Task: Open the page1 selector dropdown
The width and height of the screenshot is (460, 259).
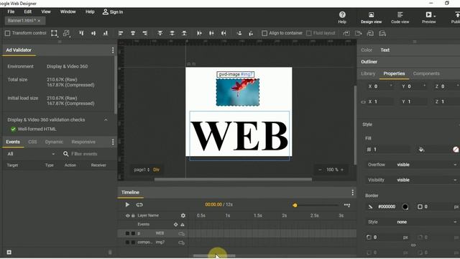Action: [x=142, y=170]
